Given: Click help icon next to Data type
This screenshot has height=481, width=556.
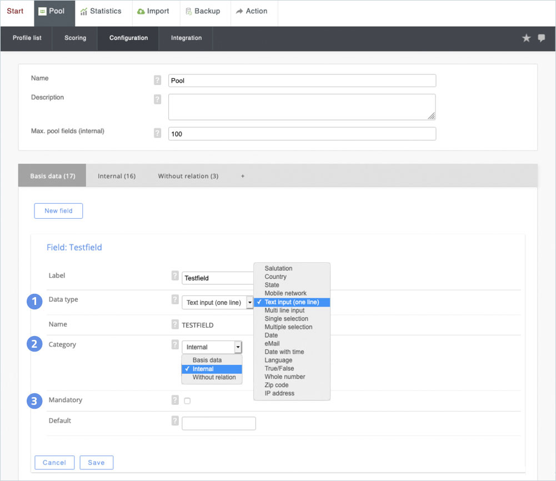Looking at the screenshot, I should (x=176, y=300).
